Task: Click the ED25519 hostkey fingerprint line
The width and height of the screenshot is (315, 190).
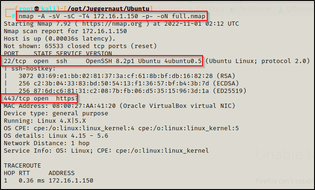Action: [x=133, y=91]
